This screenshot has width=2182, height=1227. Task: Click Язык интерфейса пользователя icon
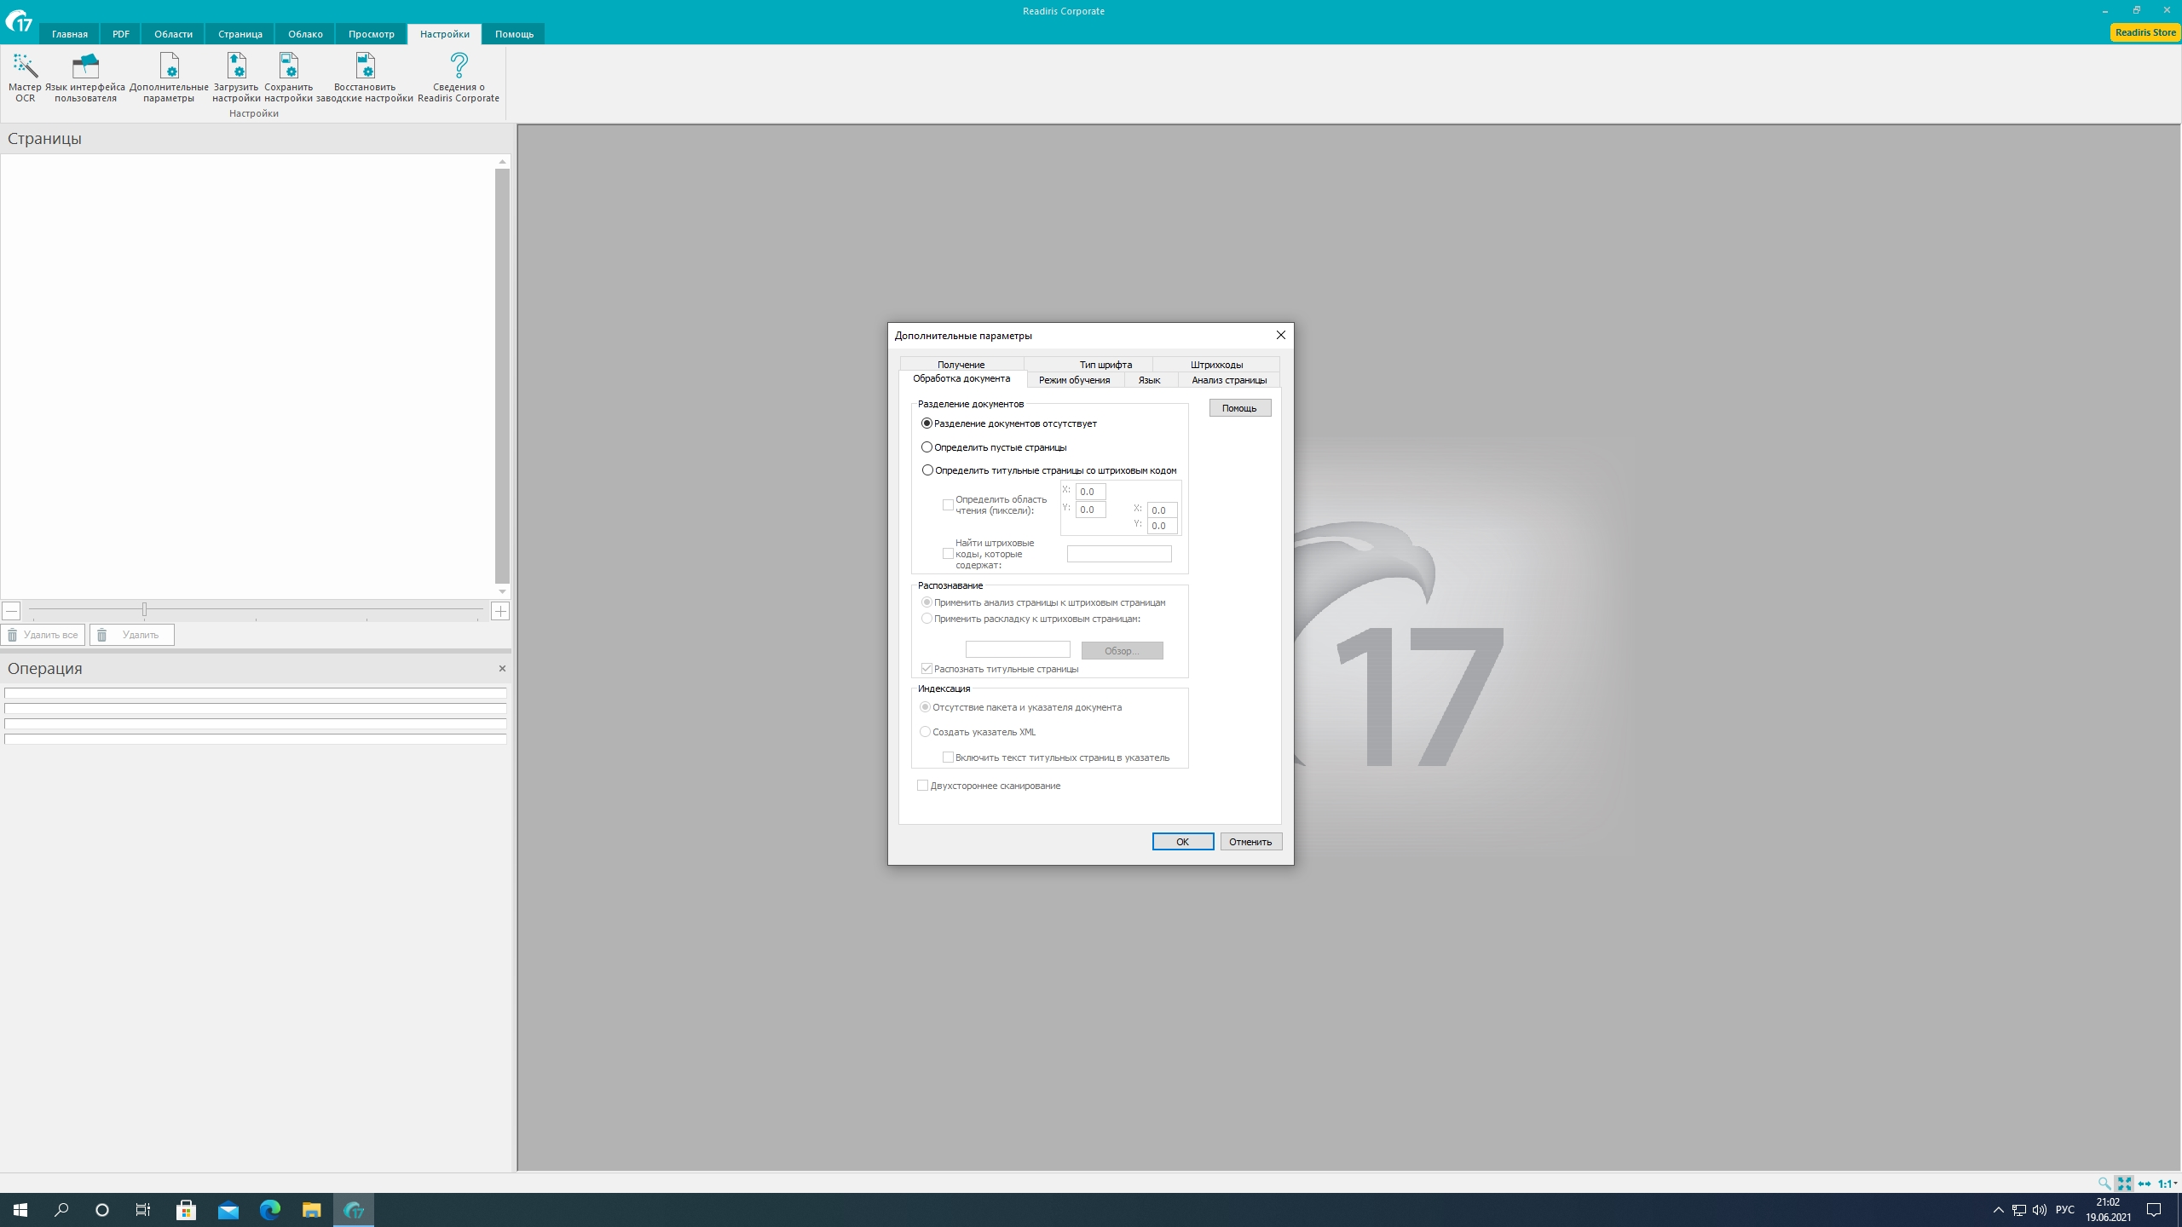(85, 66)
